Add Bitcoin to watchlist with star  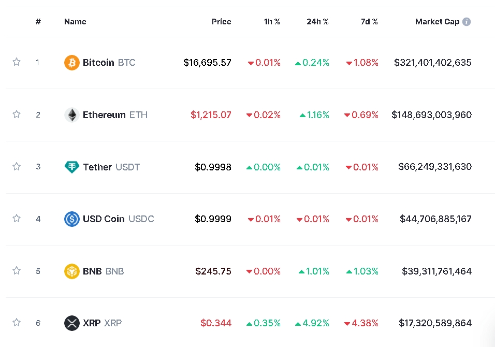tap(17, 62)
